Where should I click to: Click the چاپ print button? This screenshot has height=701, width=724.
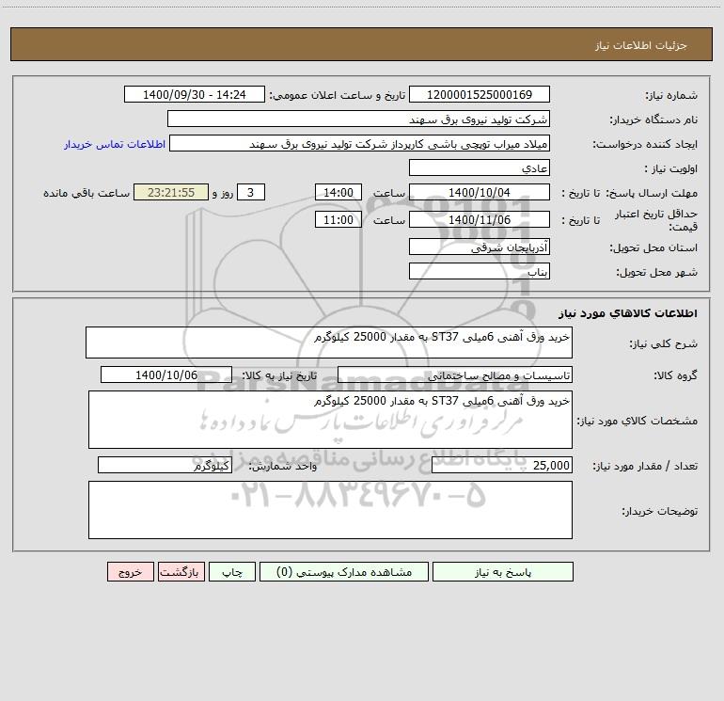click(232, 571)
